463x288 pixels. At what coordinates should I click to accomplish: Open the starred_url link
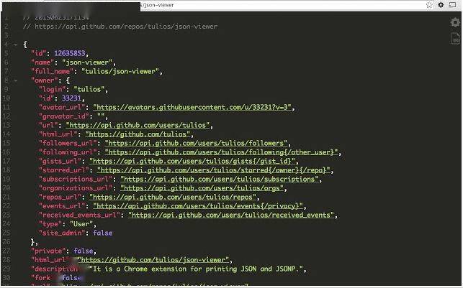(x=215, y=170)
